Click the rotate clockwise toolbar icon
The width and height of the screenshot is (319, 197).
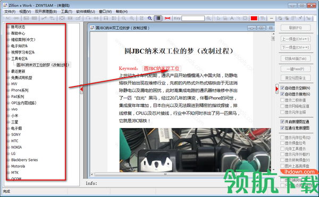pyautogui.click(x=88, y=18)
